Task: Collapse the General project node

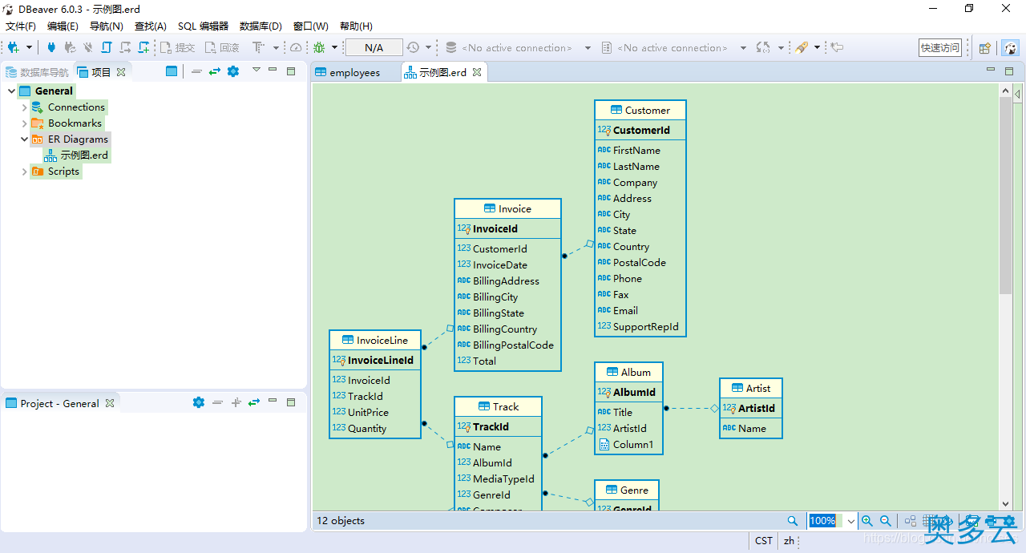Action: point(11,91)
